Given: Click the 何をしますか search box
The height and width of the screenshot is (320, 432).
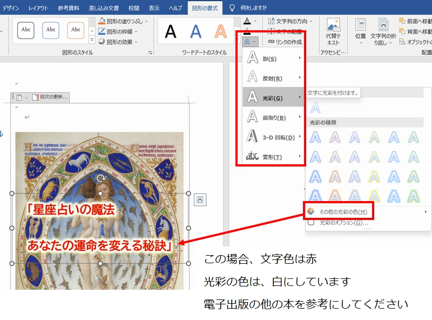Looking at the screenshot, I should pos(253,8).
